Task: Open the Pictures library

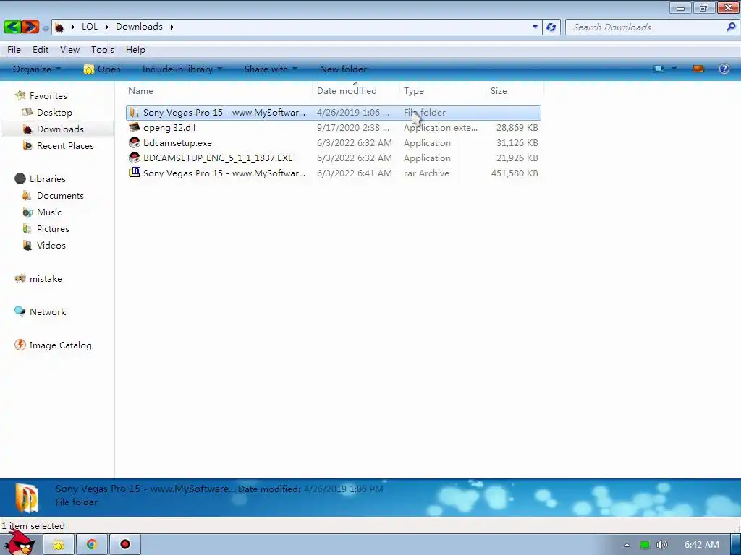Action: pyautogui.click(x=53, y=229)
